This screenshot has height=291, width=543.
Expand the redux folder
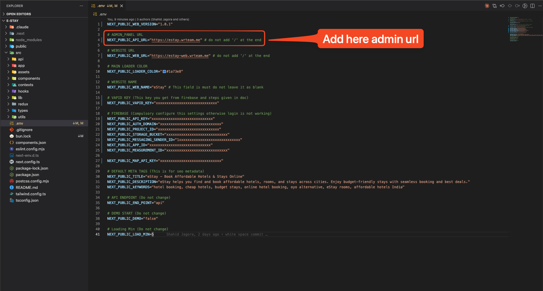coord(23,104)
